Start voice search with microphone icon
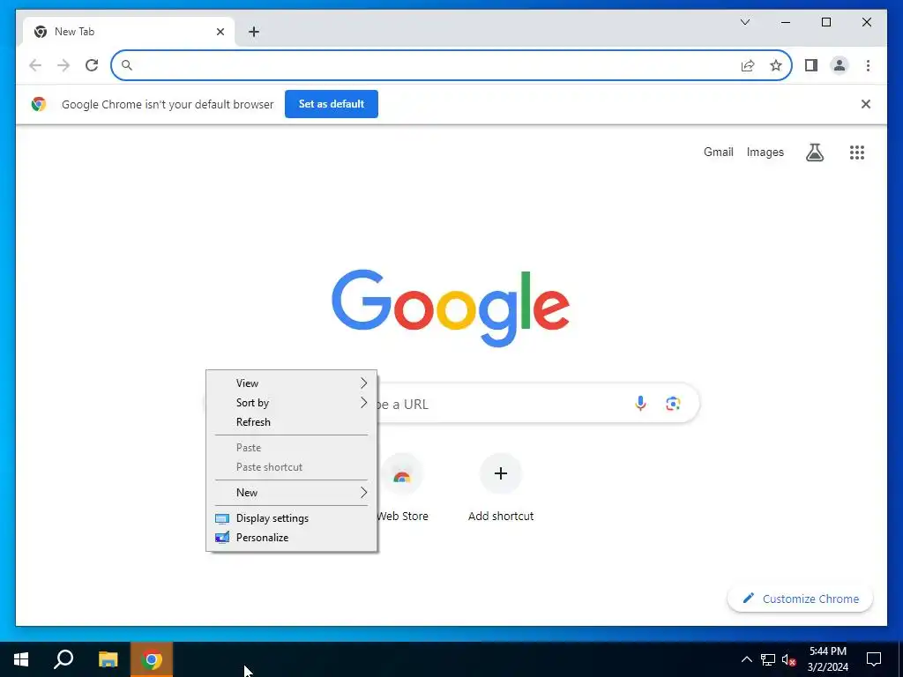This screenshot has height=677, width=903. [640, 404]
